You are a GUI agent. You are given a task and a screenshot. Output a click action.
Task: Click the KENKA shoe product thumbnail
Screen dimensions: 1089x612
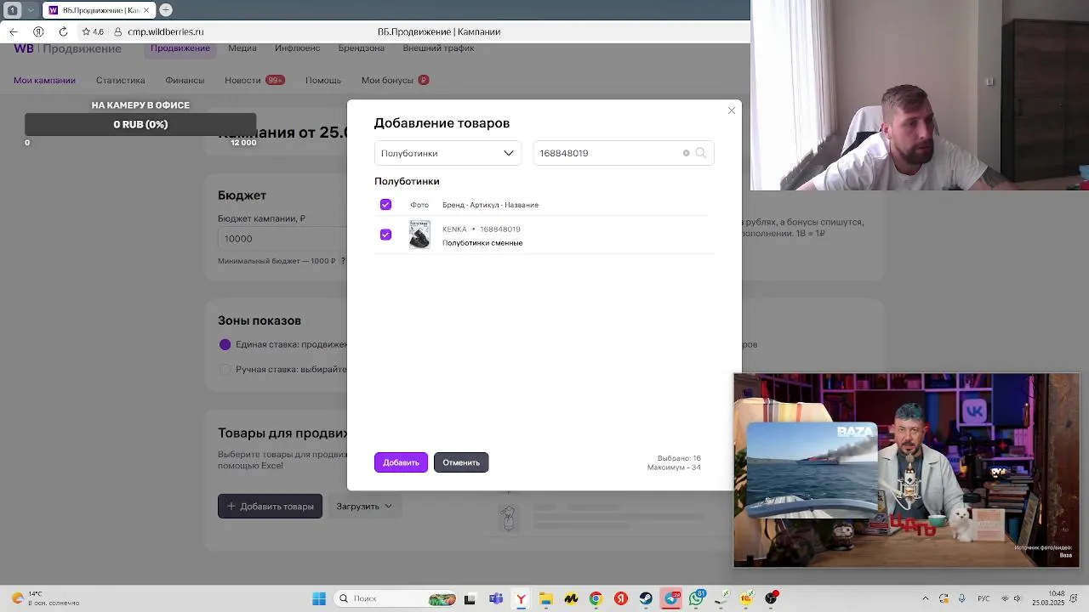coord(419,235)
